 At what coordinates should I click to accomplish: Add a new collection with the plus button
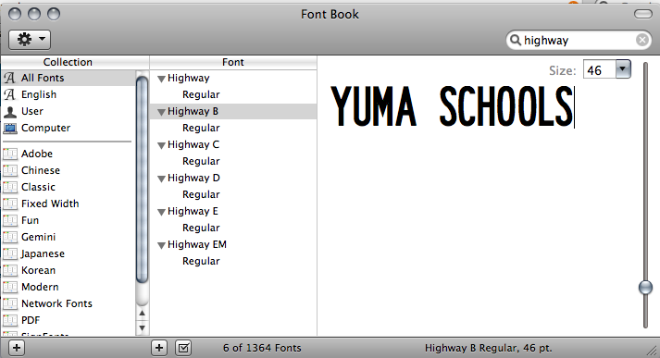[x=17, y=348]
